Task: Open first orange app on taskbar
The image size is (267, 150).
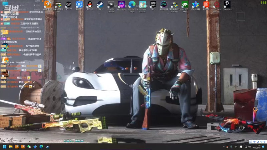Action: tap(17, 147)
